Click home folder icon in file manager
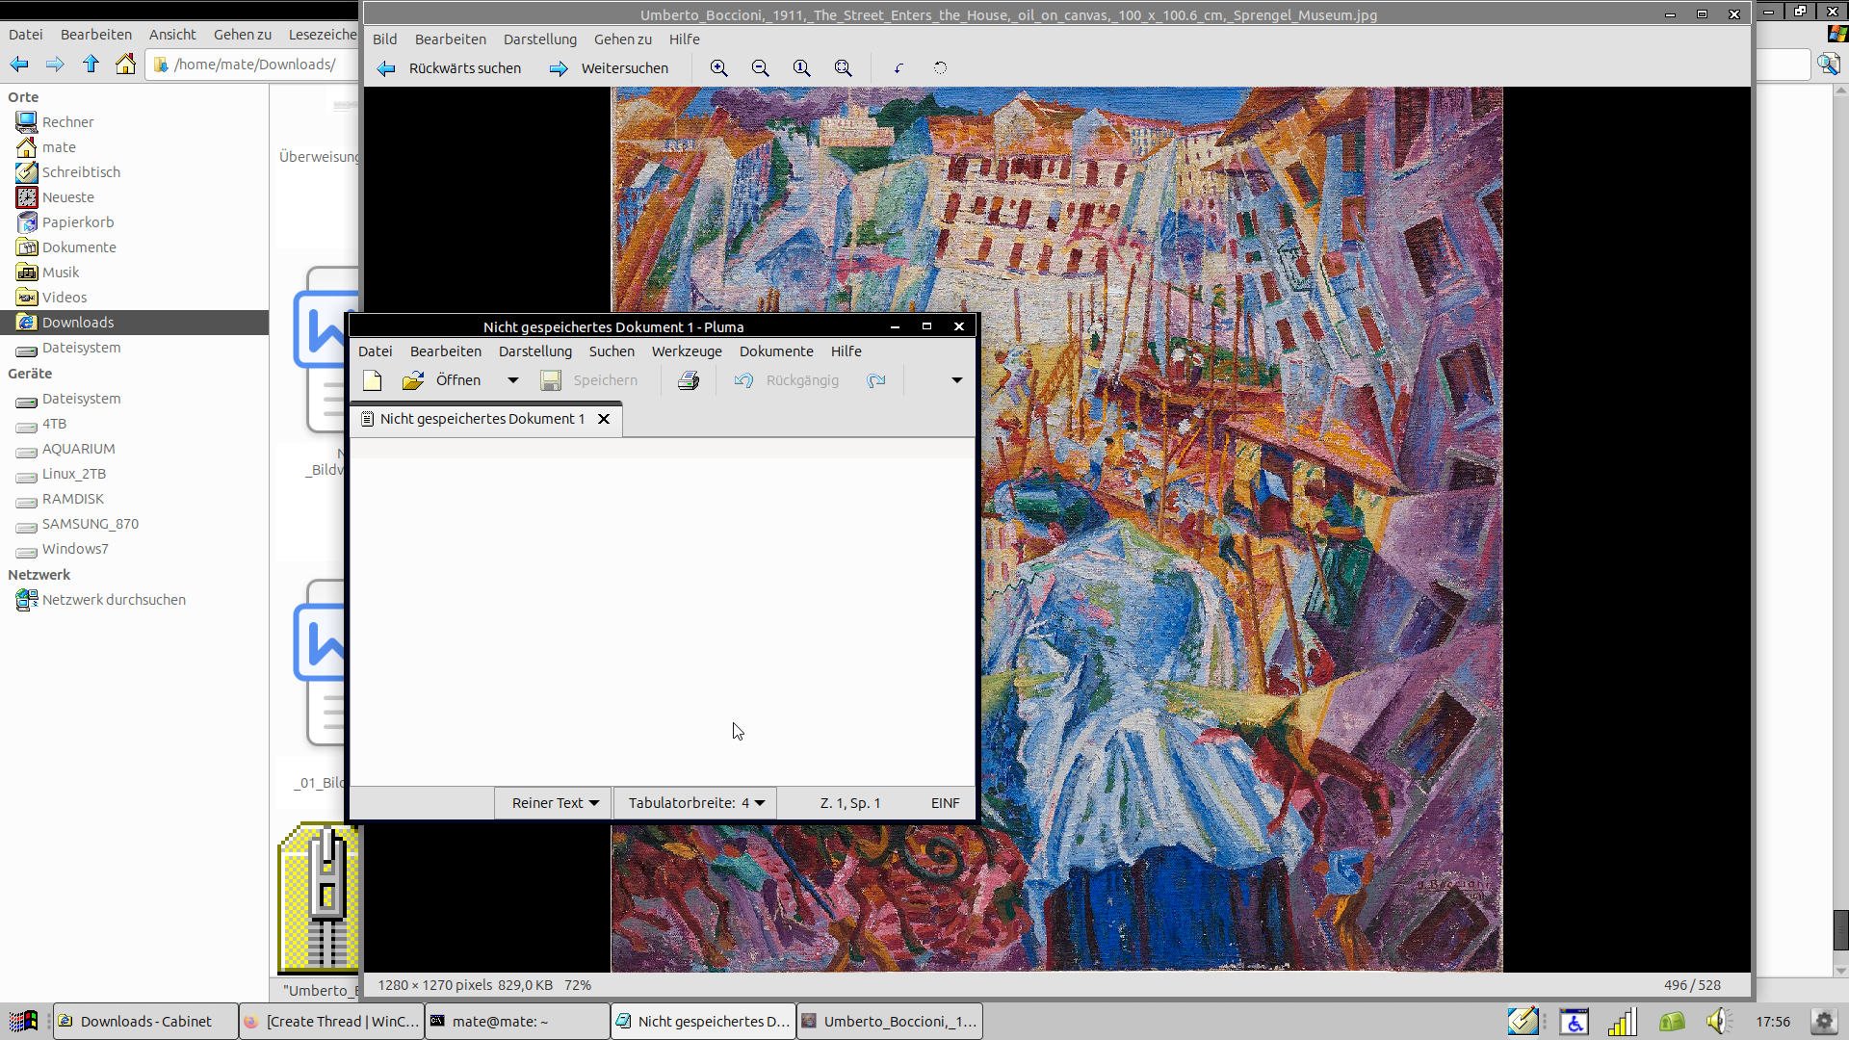This screenshot has width=1849, height=1040. pos(125,65)
